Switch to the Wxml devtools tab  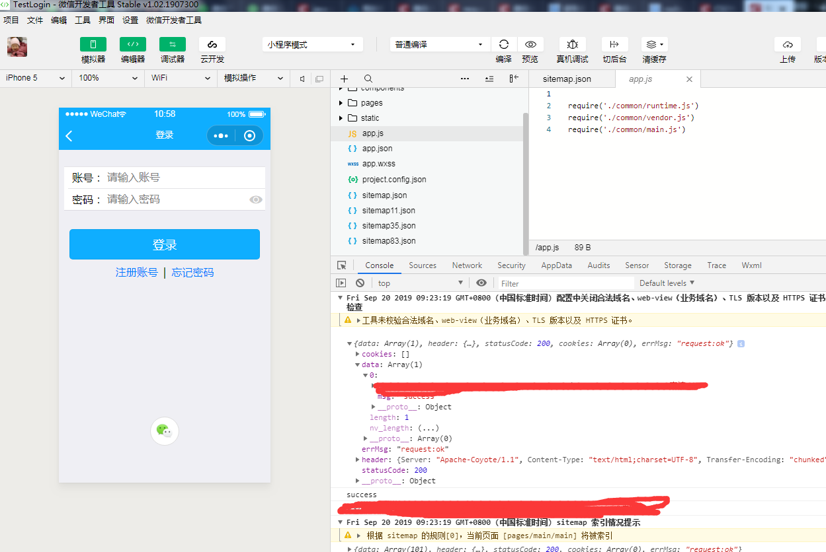(751, 265)
